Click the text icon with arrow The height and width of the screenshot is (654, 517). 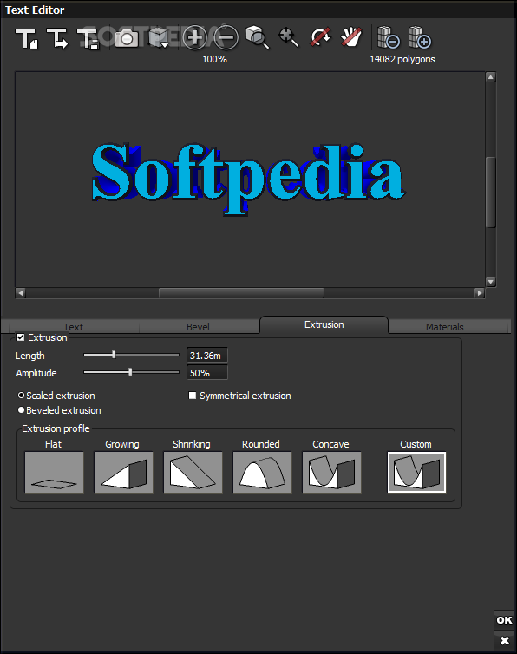pos(57,39)
